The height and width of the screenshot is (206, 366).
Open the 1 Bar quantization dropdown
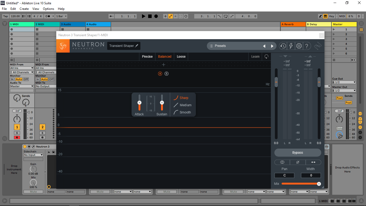(x=61, y=16)
